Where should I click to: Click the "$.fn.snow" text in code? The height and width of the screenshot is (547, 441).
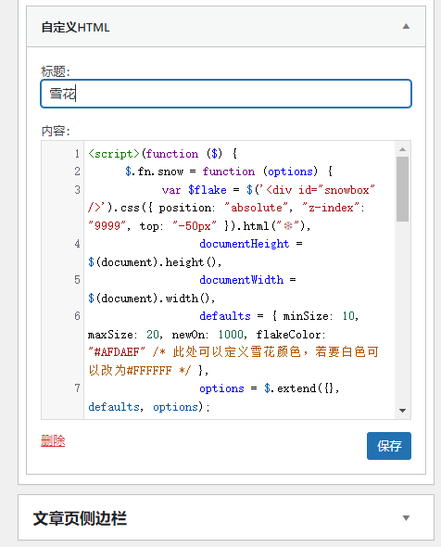tap(154, 172)
